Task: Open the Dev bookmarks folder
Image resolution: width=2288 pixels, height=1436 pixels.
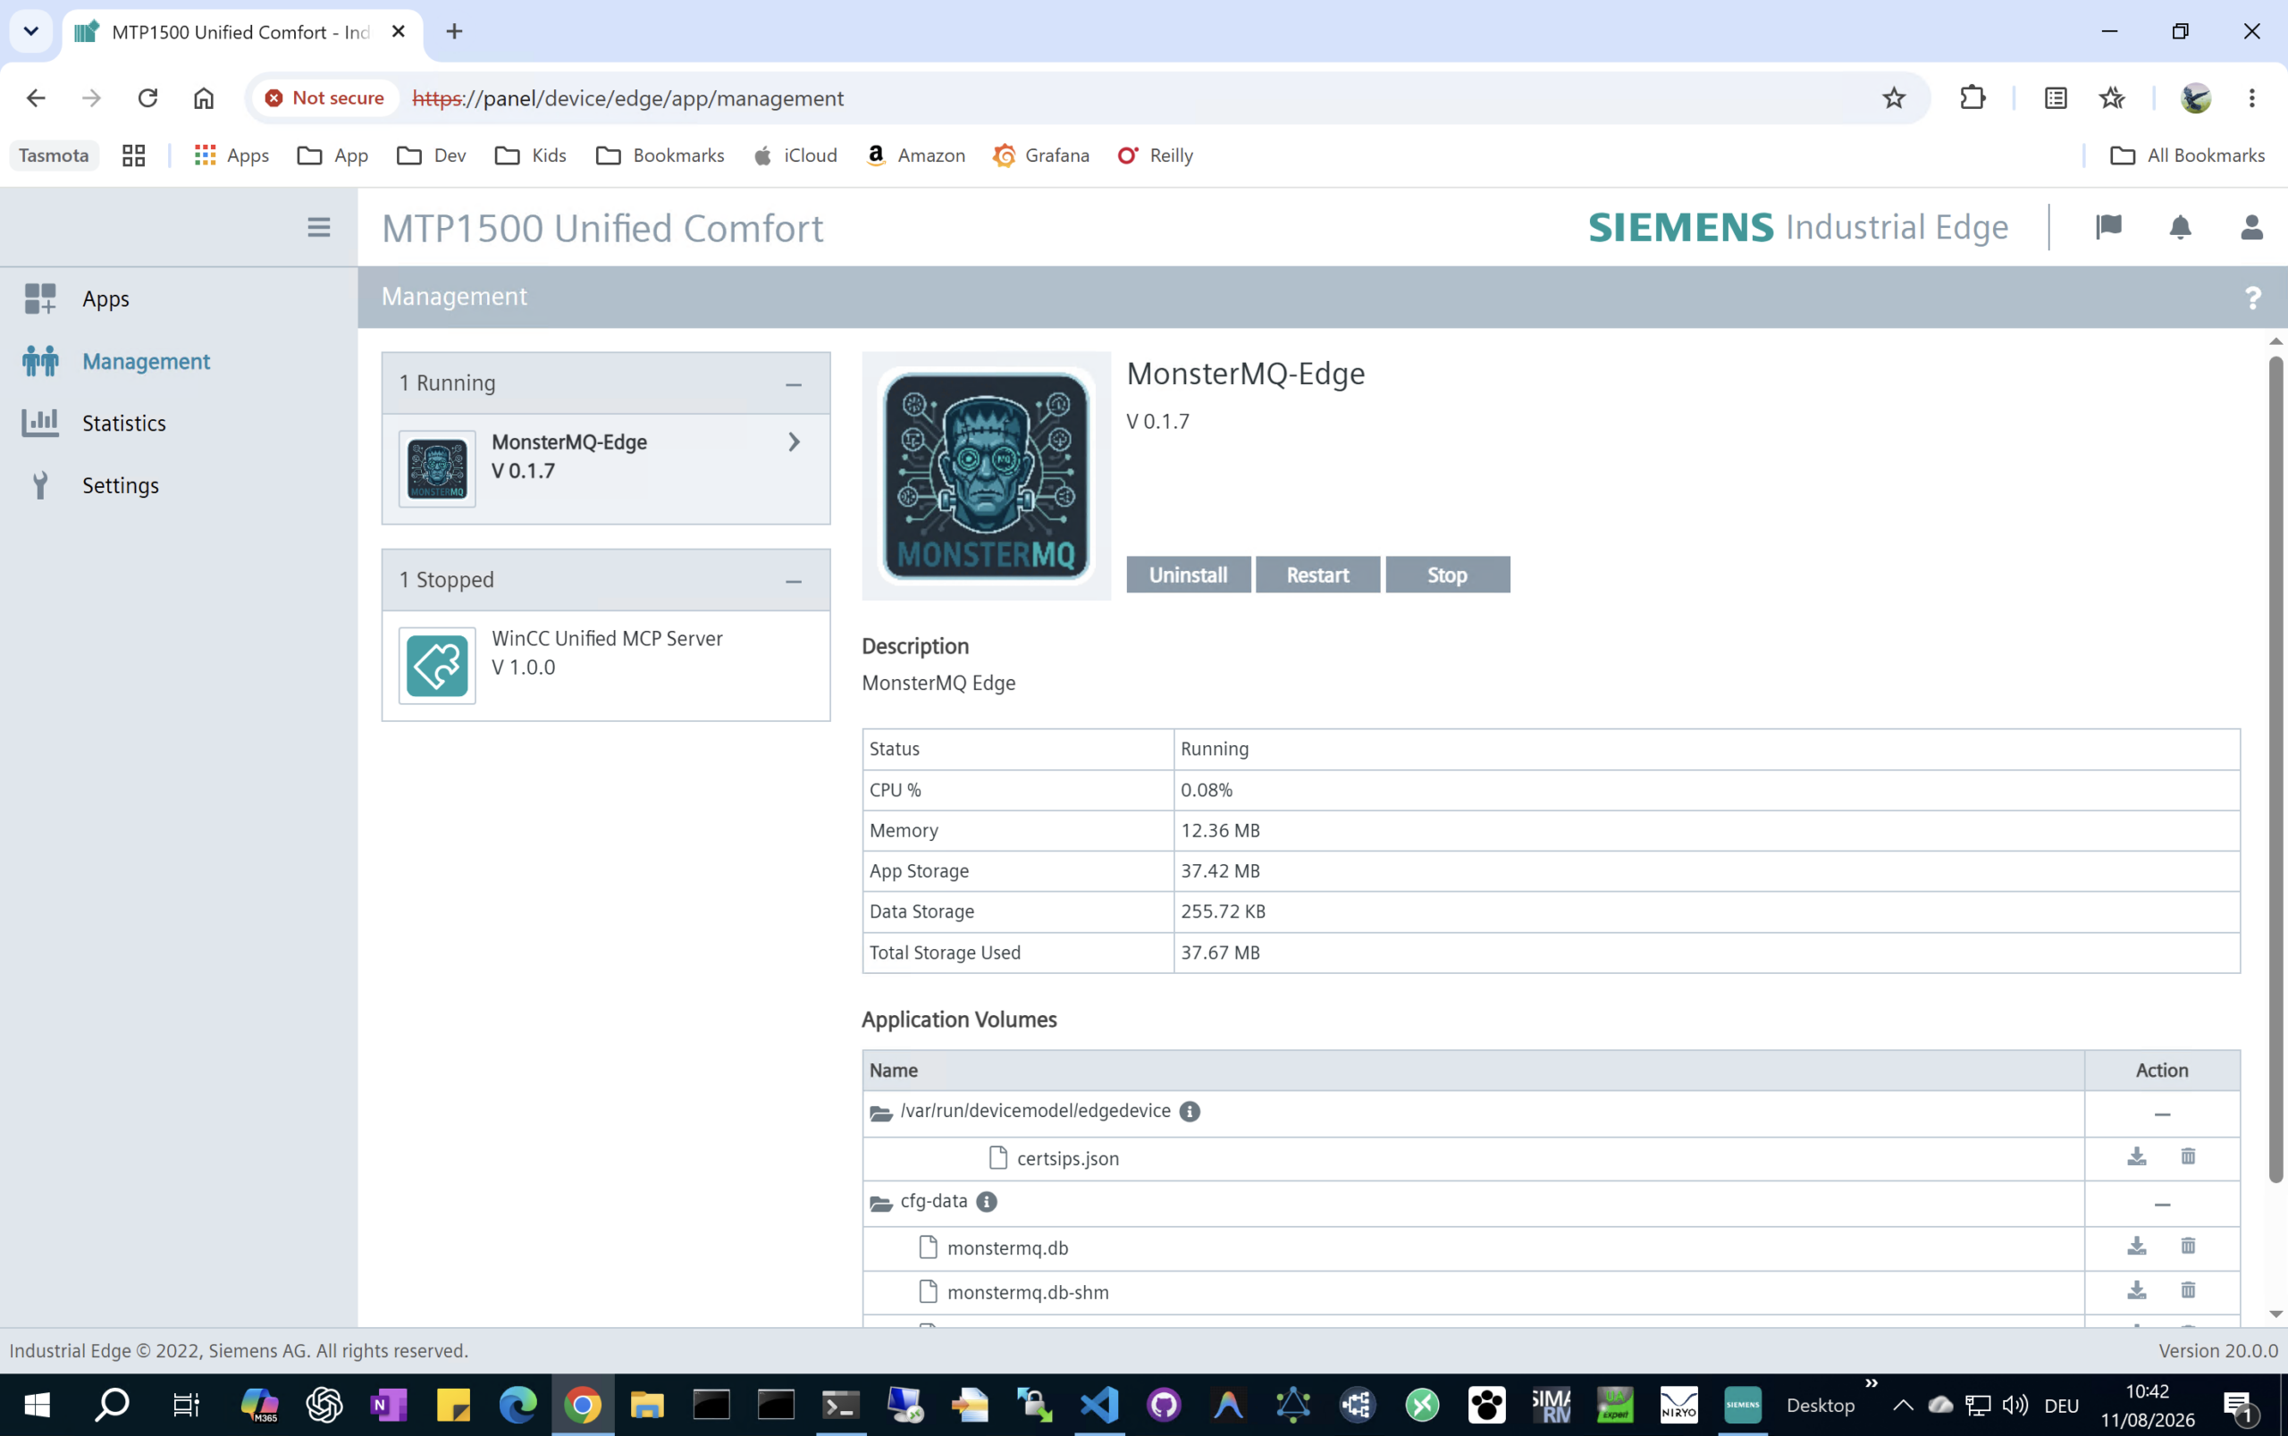Action: [x=431, y=155]
